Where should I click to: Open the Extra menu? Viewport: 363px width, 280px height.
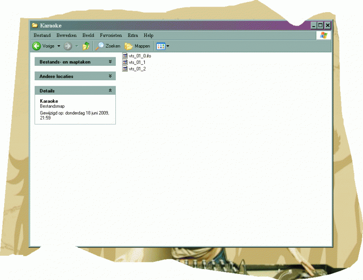point(133,35)
